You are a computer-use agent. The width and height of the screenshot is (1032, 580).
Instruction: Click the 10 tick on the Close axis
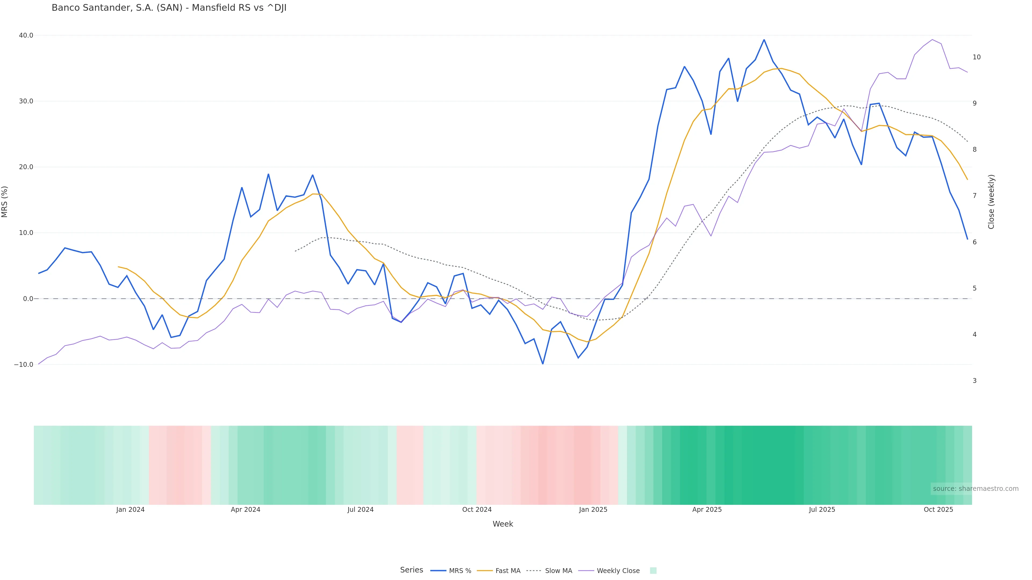click(977, 57)
